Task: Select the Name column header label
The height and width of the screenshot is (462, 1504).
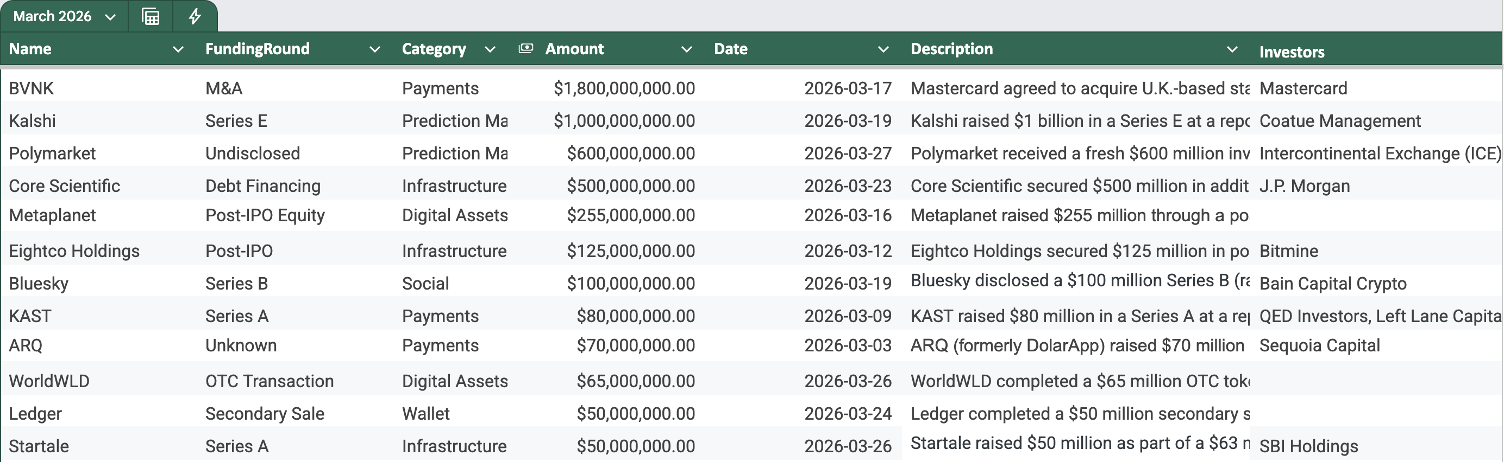Action: tap(30, 49)
